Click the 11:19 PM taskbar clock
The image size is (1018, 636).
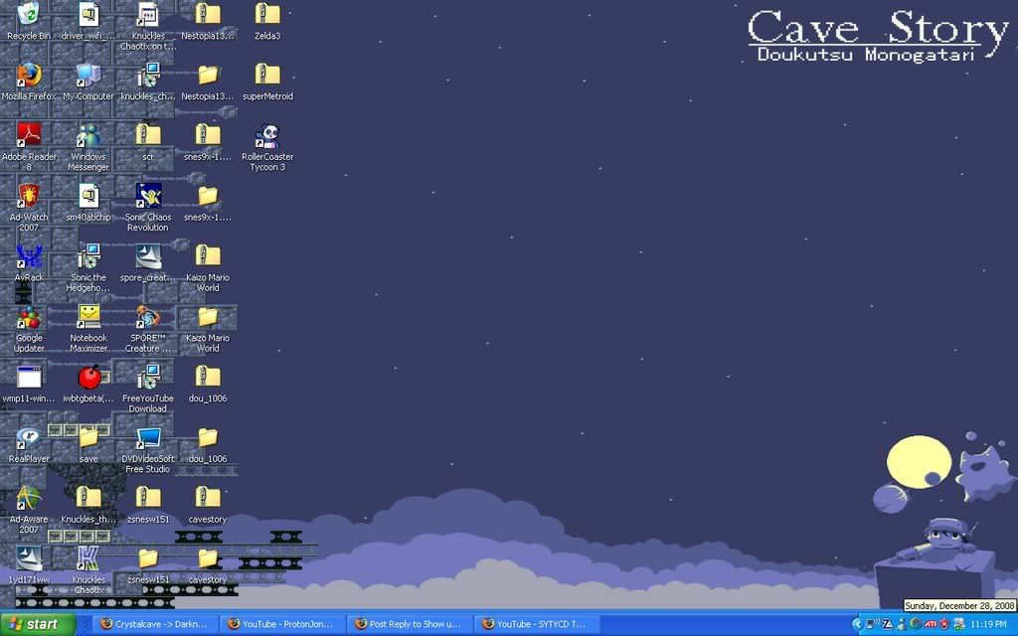[989, 624]
